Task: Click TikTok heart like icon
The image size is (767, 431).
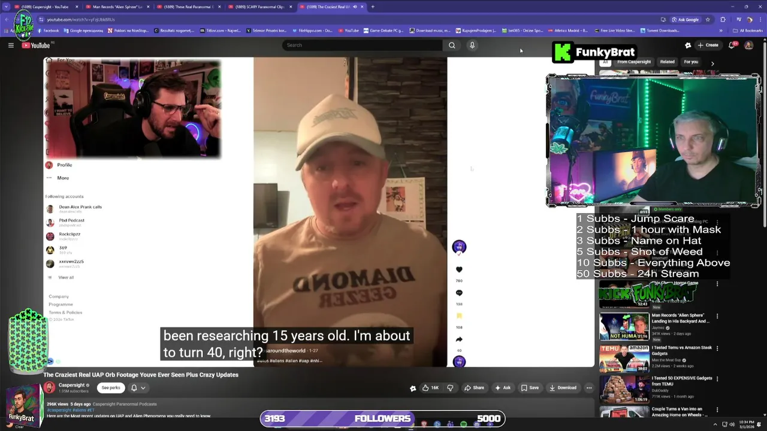Action: point(459,270)
